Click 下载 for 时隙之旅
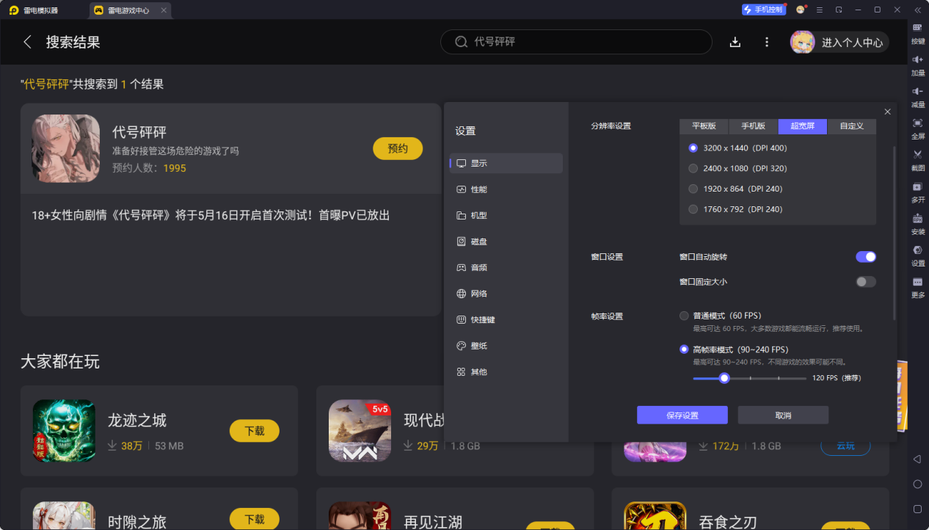Image resolution: width=929 pixels, height=530 pixels. pyautogui.click(x=255, y=518)
